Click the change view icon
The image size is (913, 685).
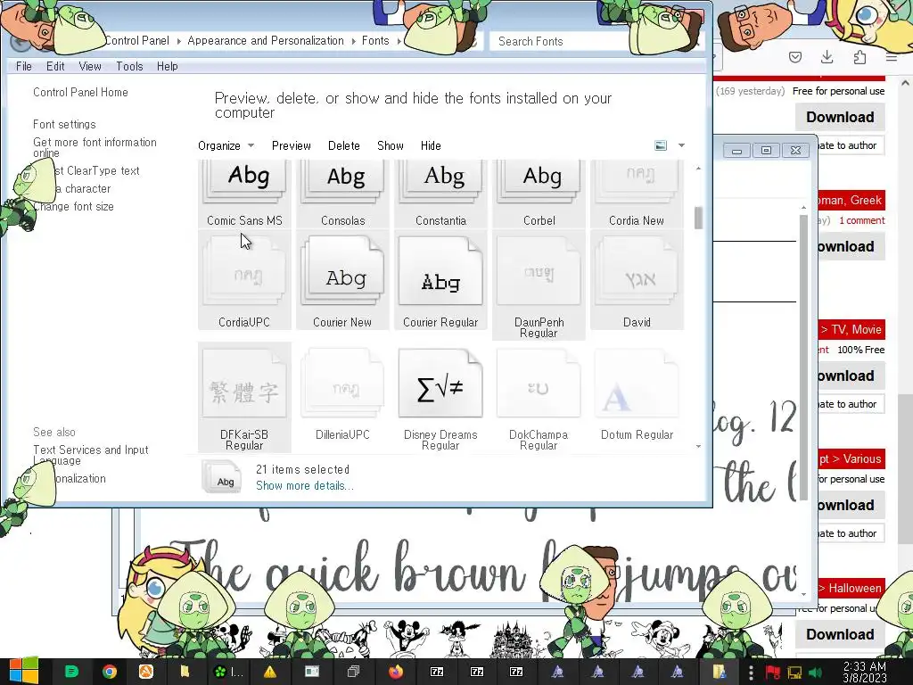coord(661,145)
